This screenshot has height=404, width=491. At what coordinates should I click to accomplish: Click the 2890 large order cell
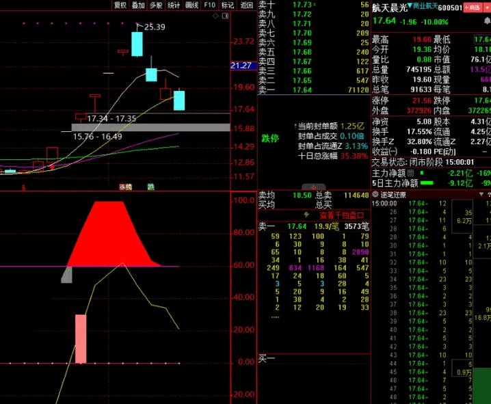point(360,252)
